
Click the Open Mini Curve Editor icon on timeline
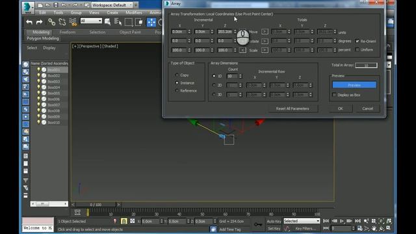coord(77,212)
